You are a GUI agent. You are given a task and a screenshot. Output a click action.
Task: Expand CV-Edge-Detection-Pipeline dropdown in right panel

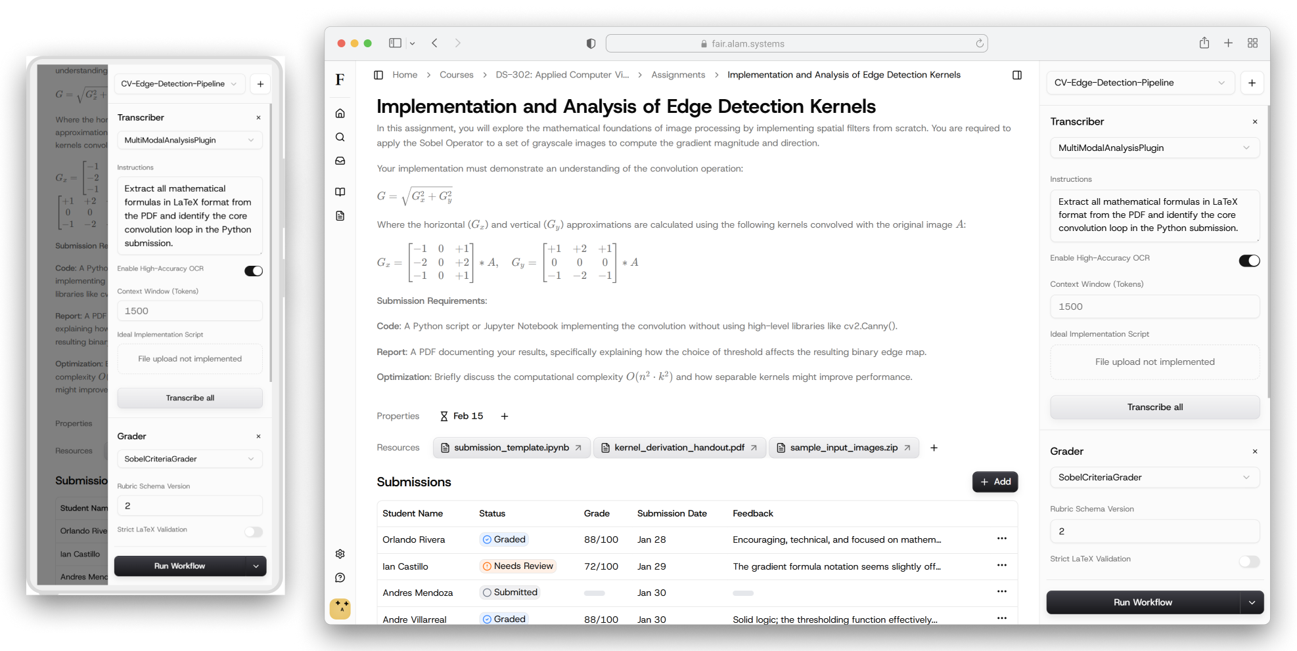point(1140,83)
